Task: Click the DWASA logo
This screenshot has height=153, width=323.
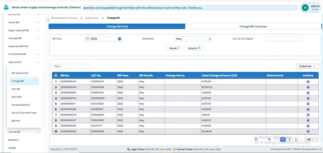Action: (6, 8)
